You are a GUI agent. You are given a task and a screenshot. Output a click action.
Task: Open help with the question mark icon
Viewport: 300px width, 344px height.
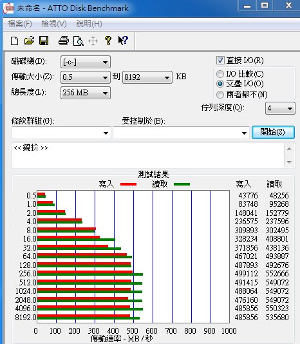click(x=108, y=41)
